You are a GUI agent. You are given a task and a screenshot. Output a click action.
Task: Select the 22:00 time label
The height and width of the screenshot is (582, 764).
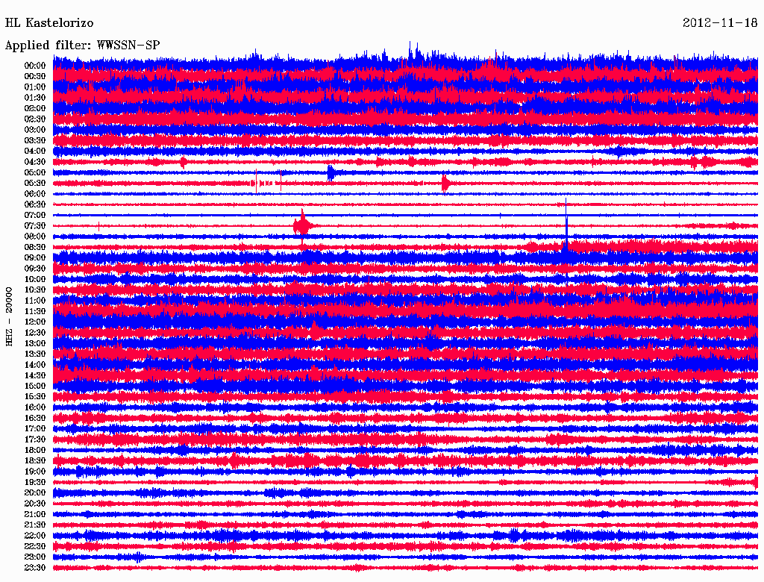coord(35,536)
